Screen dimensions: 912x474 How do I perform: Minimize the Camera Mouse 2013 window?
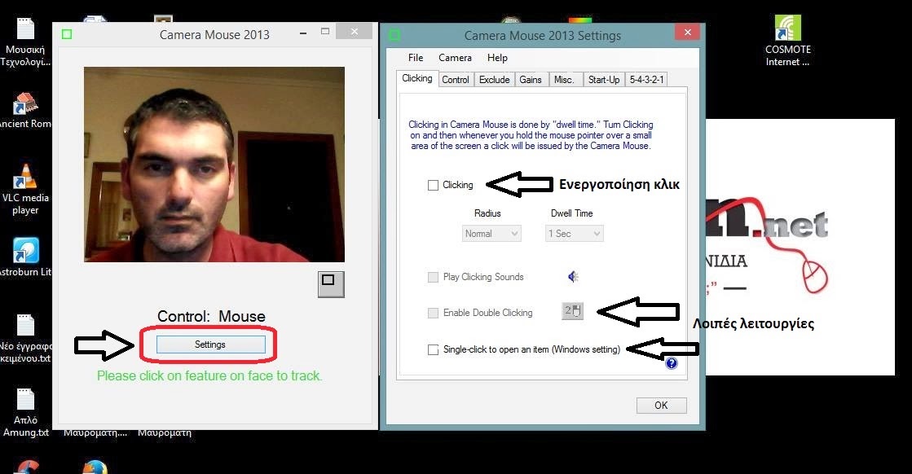[x=303, y=33]
